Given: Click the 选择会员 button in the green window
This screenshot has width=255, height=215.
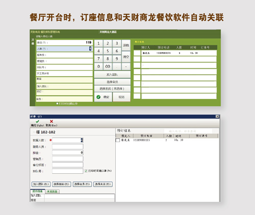Looking at the screenshot, I should point(112,82).
